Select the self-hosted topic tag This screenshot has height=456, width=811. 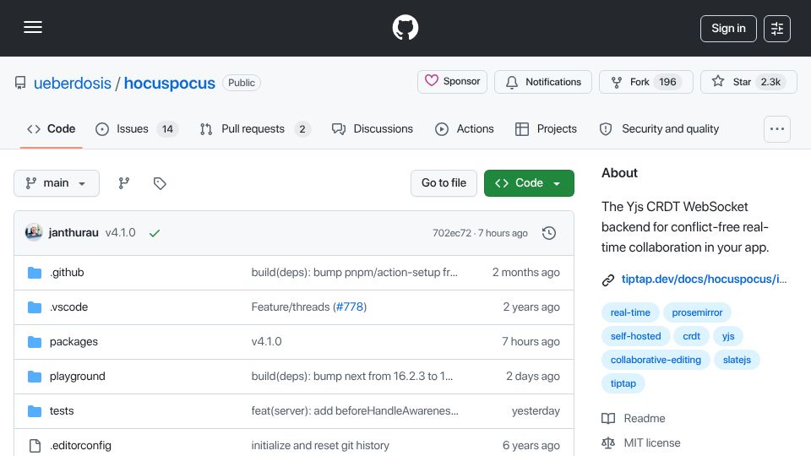(635, 336)
